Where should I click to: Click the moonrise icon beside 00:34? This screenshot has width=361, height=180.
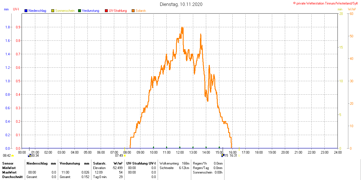[29, 155]
